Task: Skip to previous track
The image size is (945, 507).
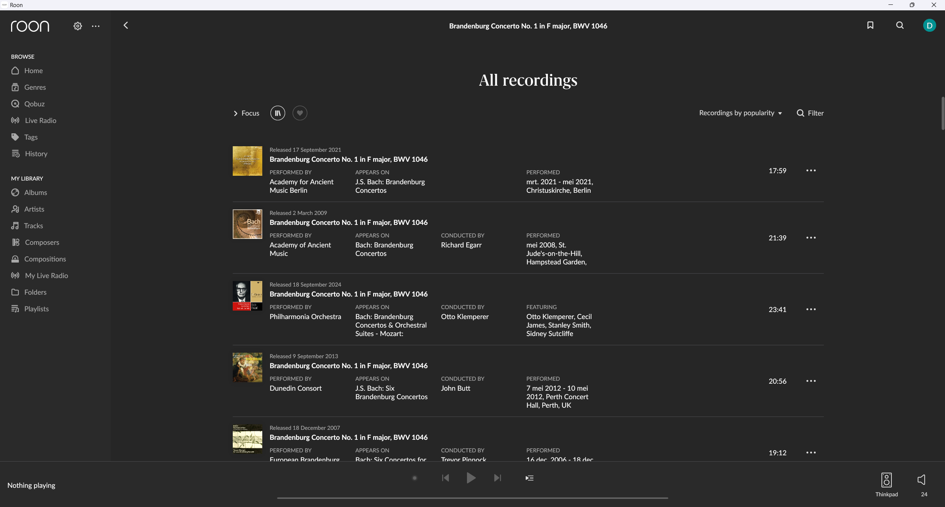Action: coord(446,478)
